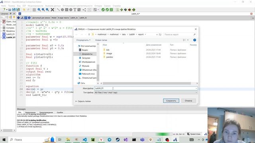Select the Rectangle shape tool

[x=67, y=10]
